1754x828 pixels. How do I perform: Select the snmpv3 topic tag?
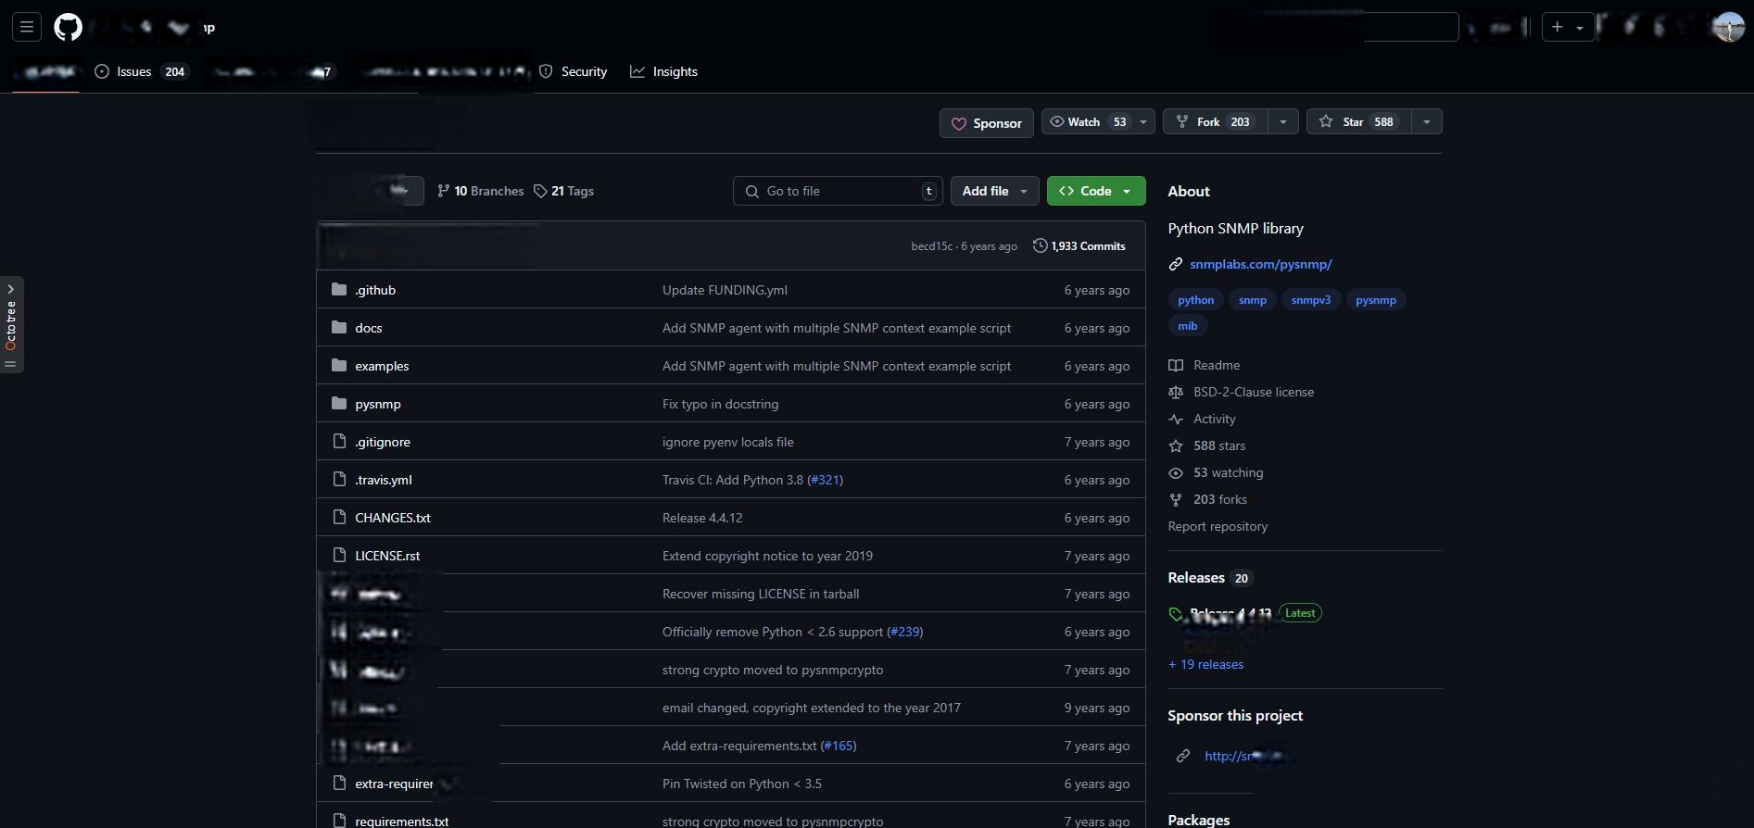tap(1310, 300)
